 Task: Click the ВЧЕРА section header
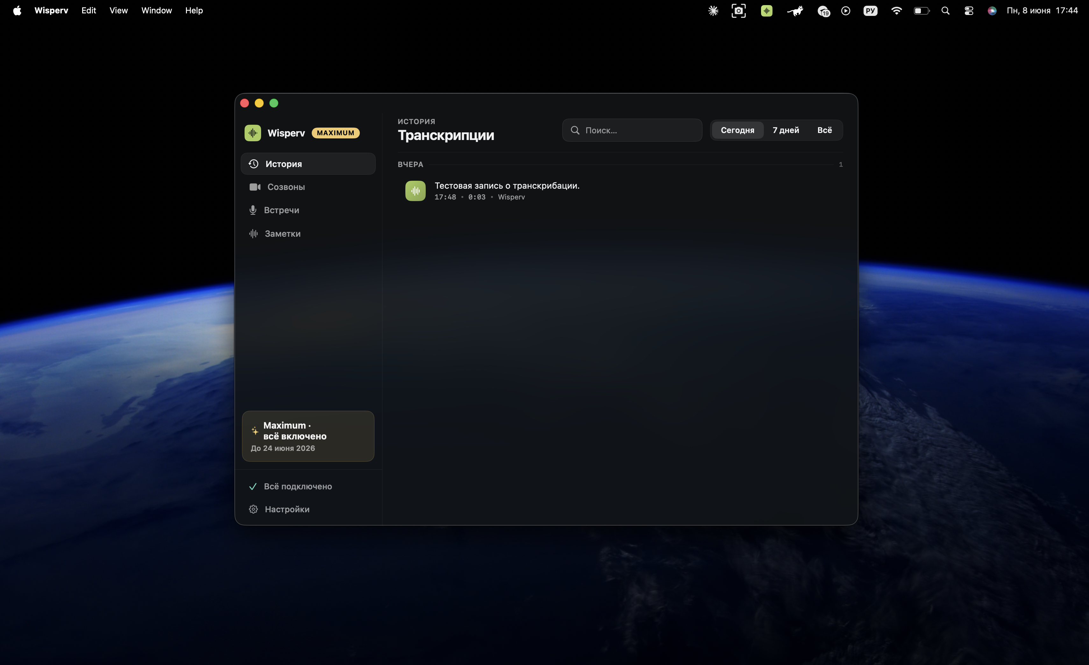pos(410,164)
